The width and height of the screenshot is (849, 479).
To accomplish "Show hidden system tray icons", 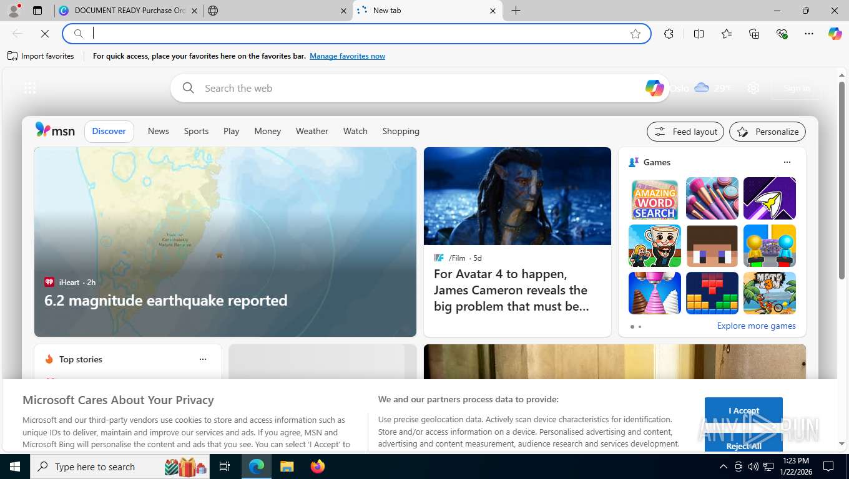I will pos(723,467).
